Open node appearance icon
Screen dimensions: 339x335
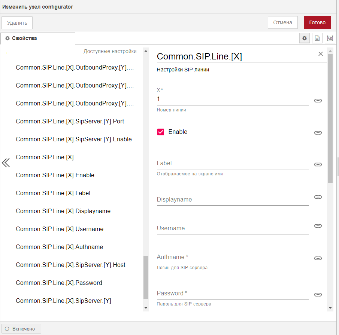pyautogui.click(x=330, y=38)
